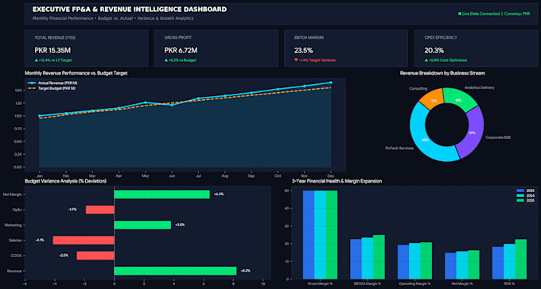Viewport: 541px width, 289px height.
Task: Click the orange Consulting donut segment
Action: pos(432,99)
